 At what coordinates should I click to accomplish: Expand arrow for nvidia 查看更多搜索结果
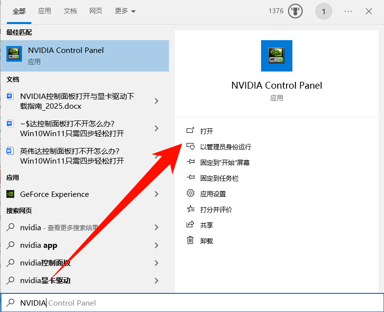(157, 227)
